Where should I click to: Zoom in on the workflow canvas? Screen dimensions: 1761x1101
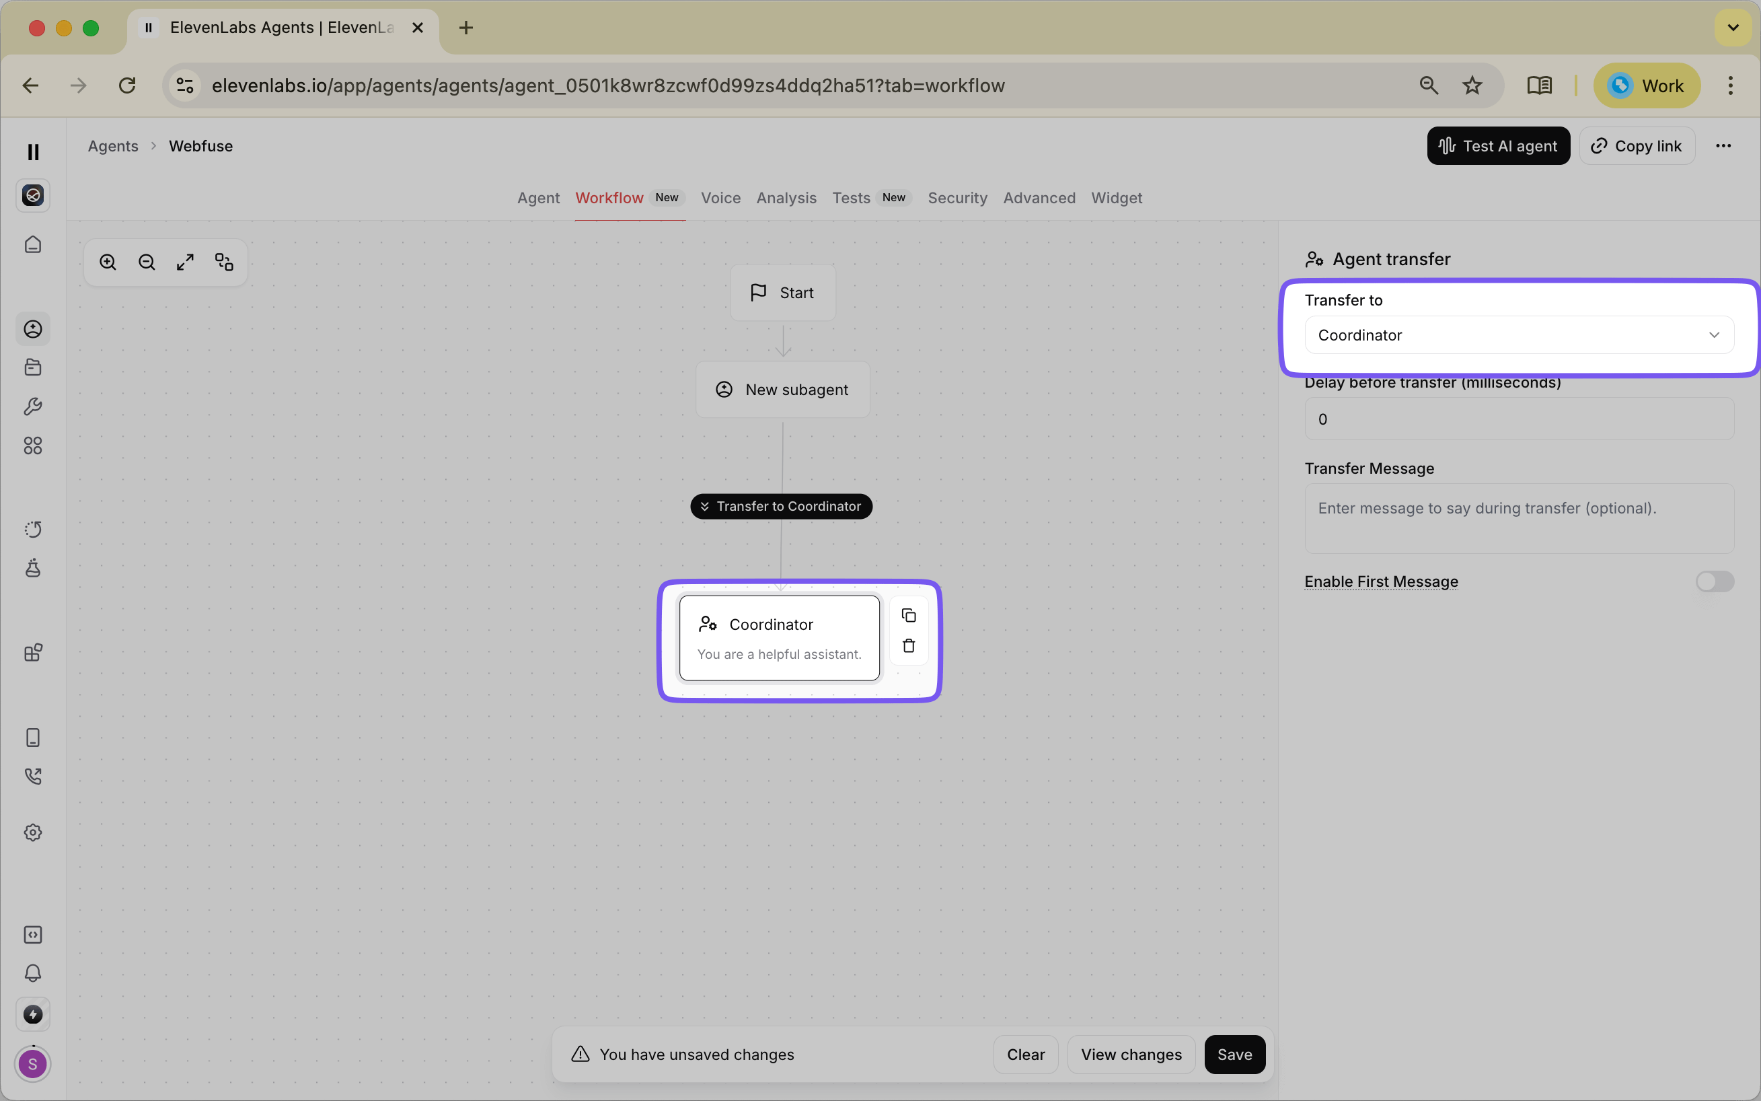point(108,261)
